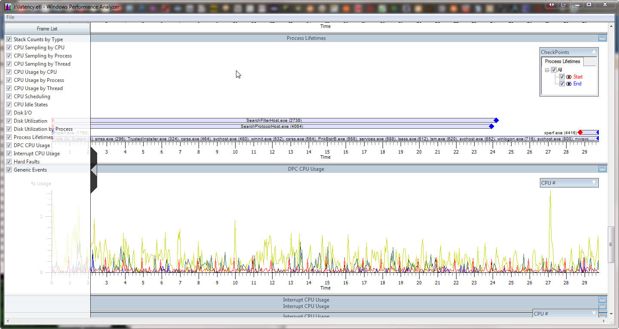Viewport: 619px width, 329px height.
Task: Open the CPU # dropdown in DPC CPU Usage
Action: pyautogui.click(x=569, y=183)
